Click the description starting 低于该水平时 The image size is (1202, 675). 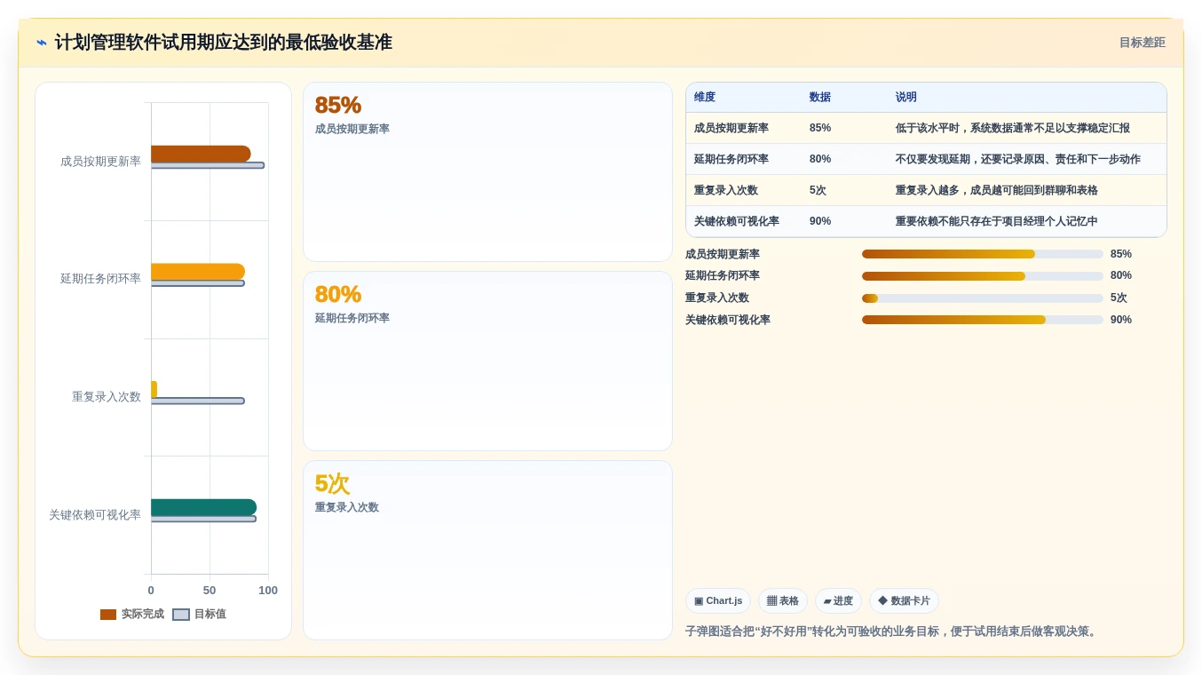pyautogui.click(x=1013, y=129)
